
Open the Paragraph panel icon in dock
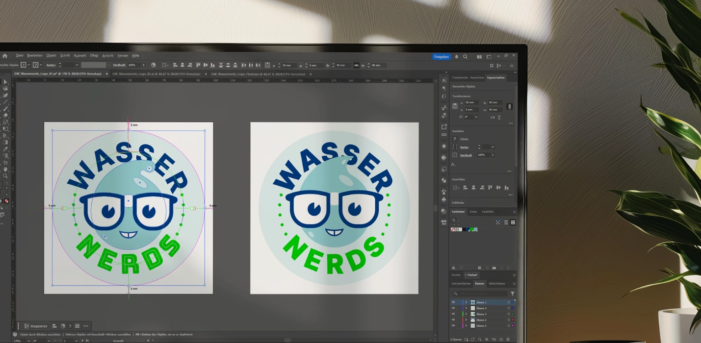point(444,89)
